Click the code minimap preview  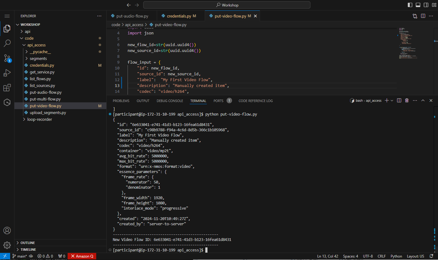coord(408,44)
